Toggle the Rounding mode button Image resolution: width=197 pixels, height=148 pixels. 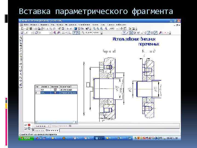78,33
